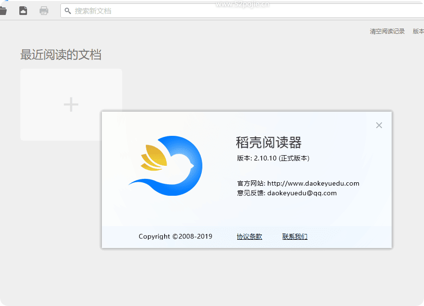Click the 稻壳阅读器 bird logo
Image resolution: width=424 pixels, height=306 pixels.
tap(166, 165)
